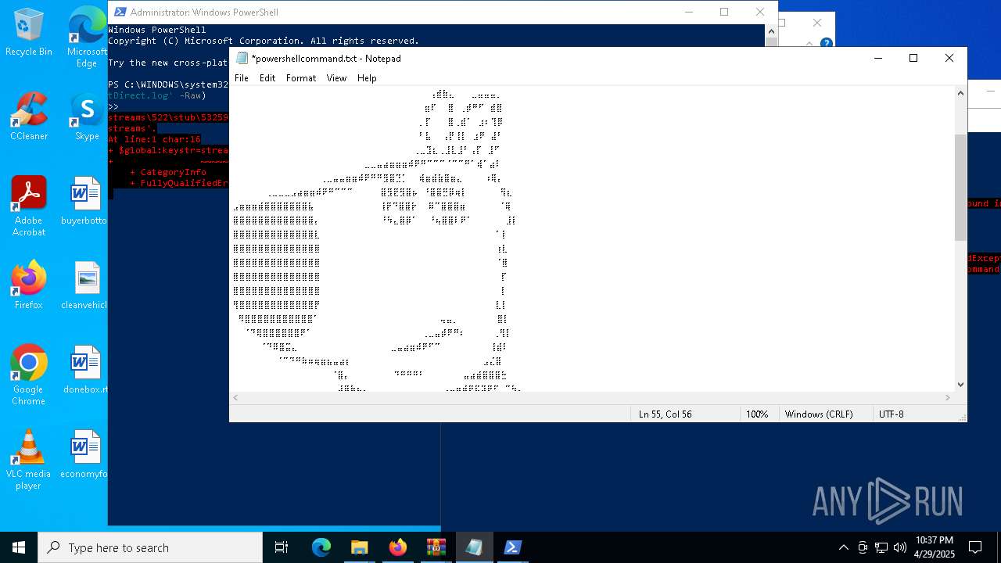The width and height of the screenshot is (1001, 563).
Task: Open the Edit menu in Notepad
Action: pos(267,78)
